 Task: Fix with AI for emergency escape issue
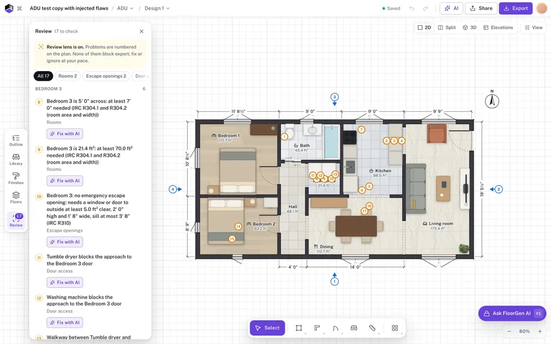coord(65,242)
